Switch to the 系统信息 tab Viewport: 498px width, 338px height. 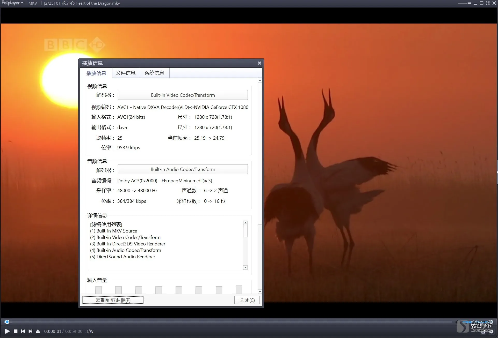tap(154, 73)
